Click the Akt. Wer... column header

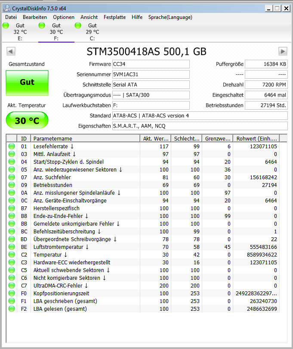(x=155, y=138)
